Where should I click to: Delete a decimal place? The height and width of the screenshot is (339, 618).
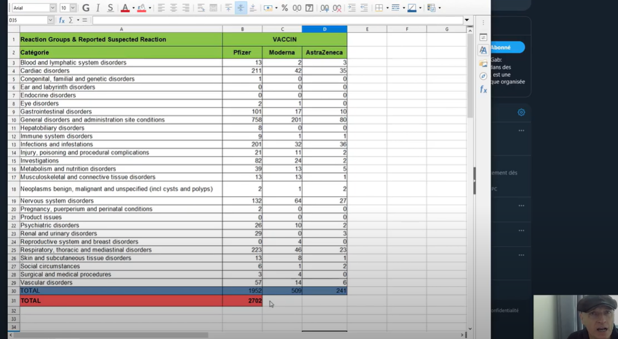click(x=337, y=8)
